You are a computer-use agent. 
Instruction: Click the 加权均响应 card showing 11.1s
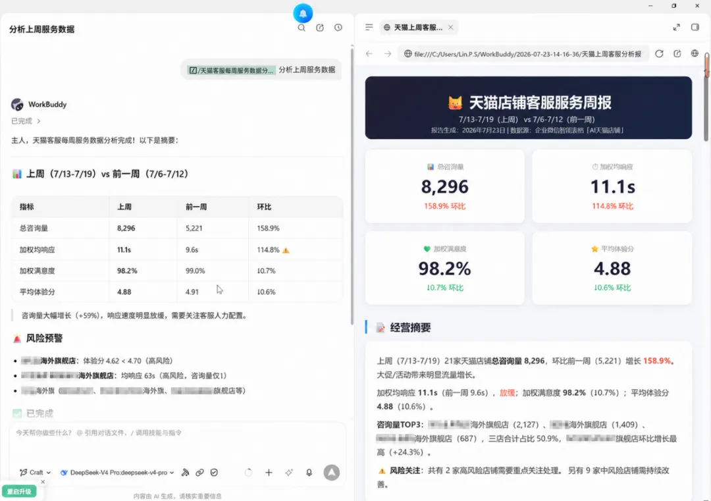pos(612,187)
